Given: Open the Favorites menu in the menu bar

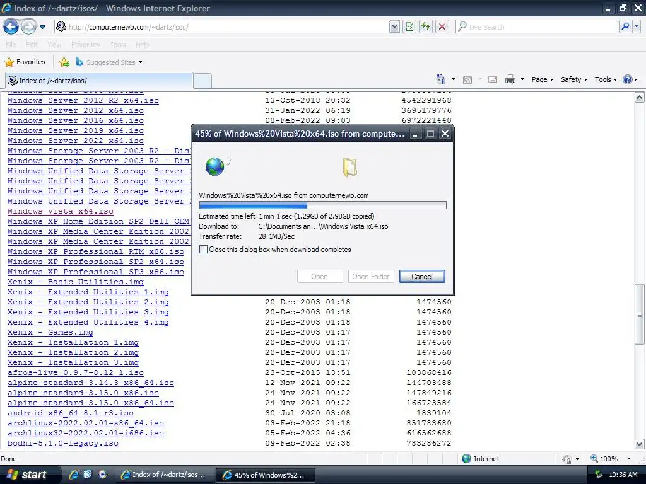Looking at the screenshot, I should click(85, 45).
